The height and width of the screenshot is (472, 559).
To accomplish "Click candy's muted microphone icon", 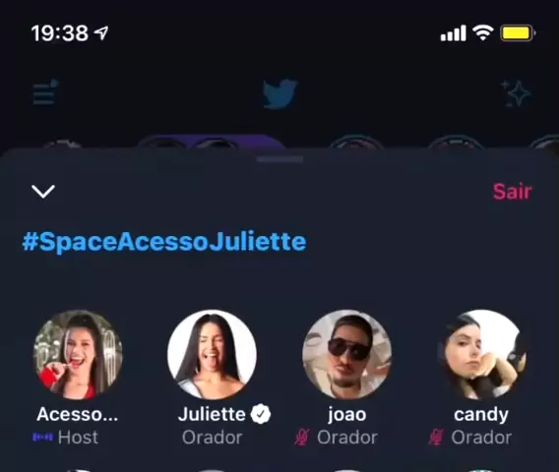I will 436,437.
